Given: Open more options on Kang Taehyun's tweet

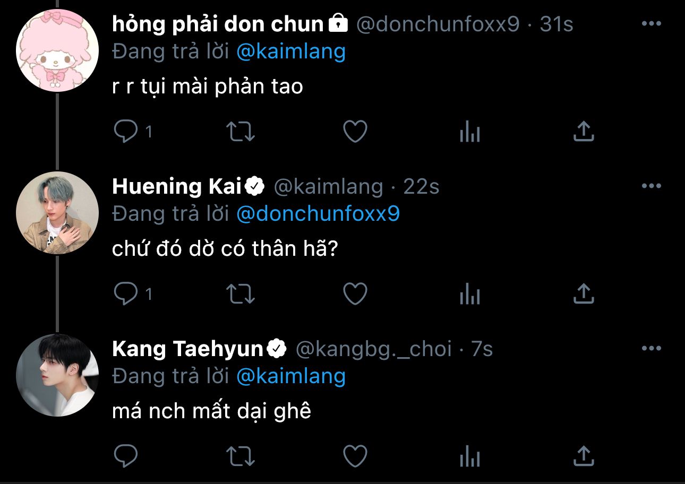Looking at the screenshot, I should coord(651,349).
